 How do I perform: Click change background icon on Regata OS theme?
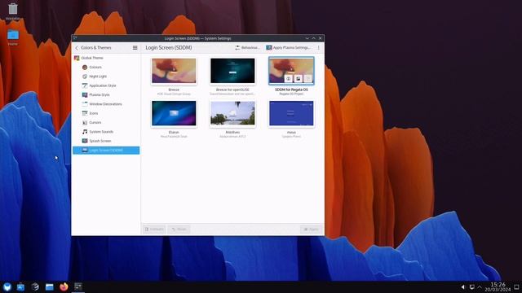299,79
